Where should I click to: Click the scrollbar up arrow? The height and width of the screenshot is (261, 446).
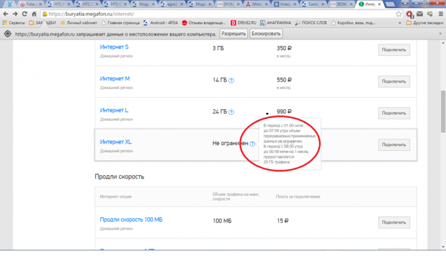[443, 43]
